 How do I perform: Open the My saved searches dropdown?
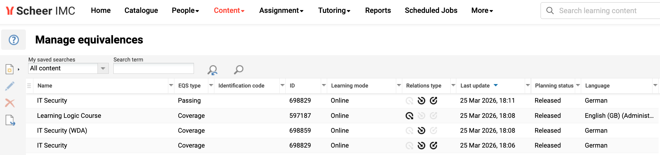click(103, 68)
